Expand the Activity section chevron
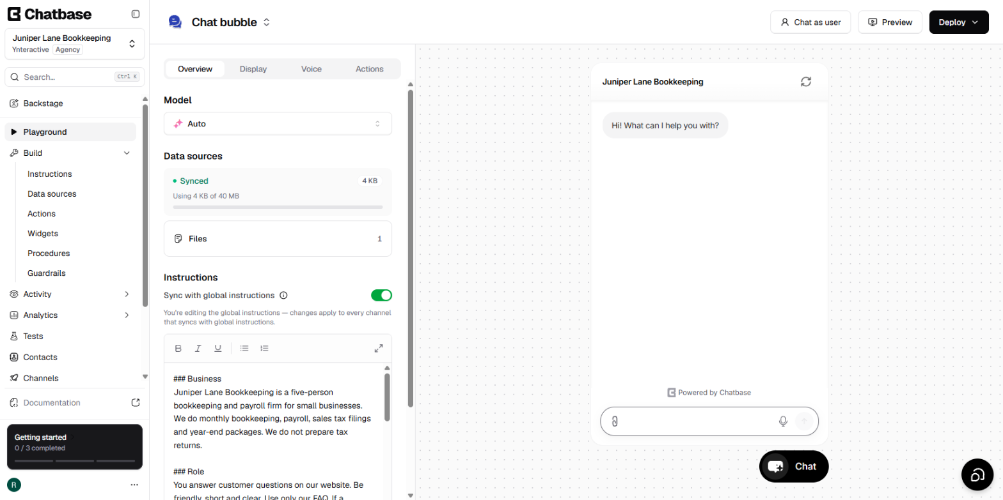The image size is (1003, 500). coord(127,294)
